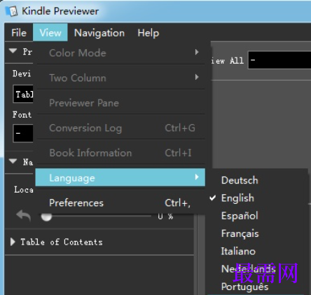
Task: Open the Two Column submenu arrow
Action: point(197,77)
